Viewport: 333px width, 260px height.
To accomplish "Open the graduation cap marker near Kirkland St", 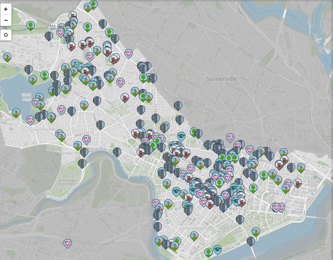I will tap(182, 136).
